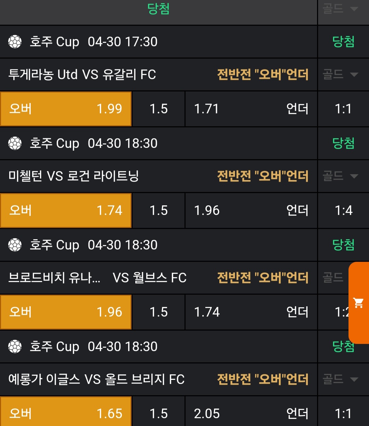This screenshot has width=369, height=426.
Task: Click 당첨 status for 17:30 match
Action: [343, 42]
